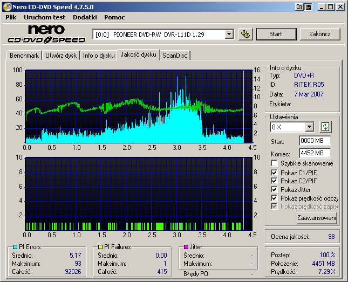
Task: Switch to the Utwórz dysk tab
Action: click(61, 55)
